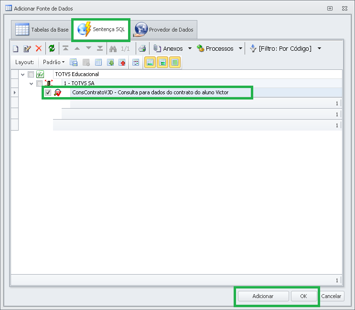
Task: Click the filter funnel icon
Action: [x=253, y=48]
